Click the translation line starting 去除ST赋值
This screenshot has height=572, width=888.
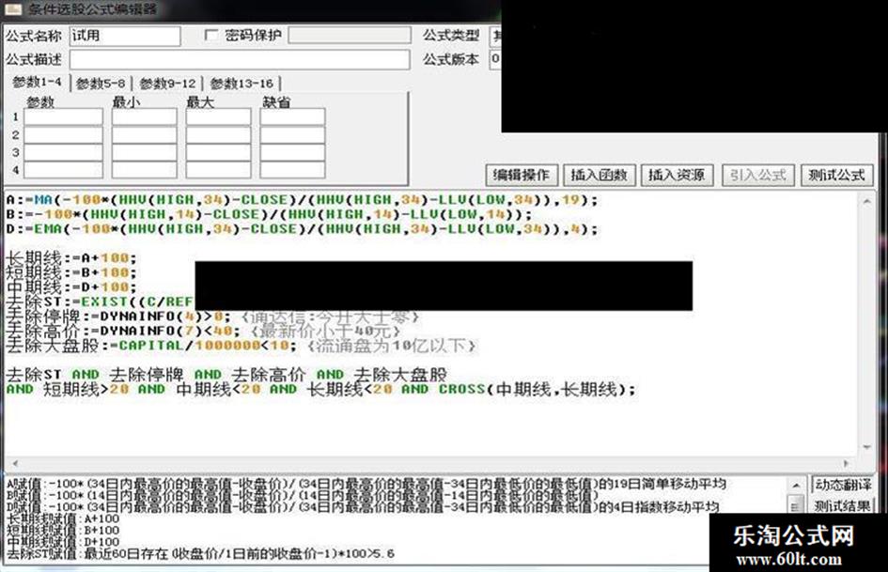(x=200, y=553)
